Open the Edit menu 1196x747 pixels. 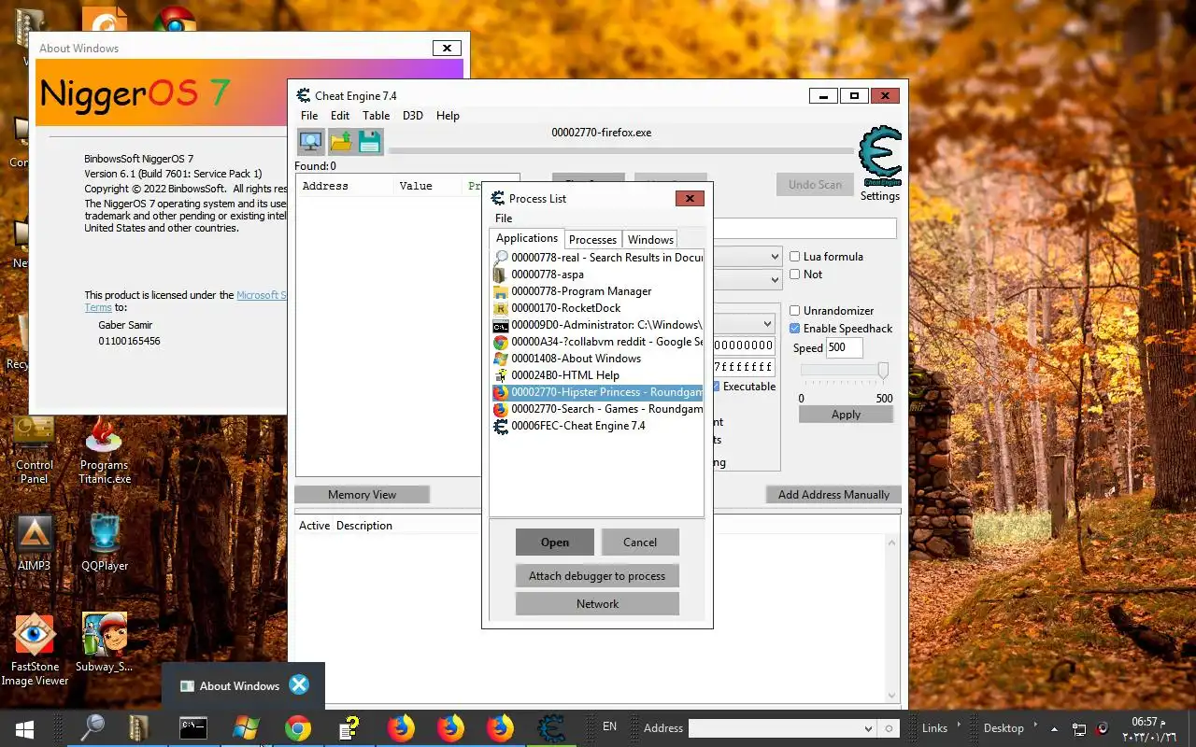tap(340, 116)
